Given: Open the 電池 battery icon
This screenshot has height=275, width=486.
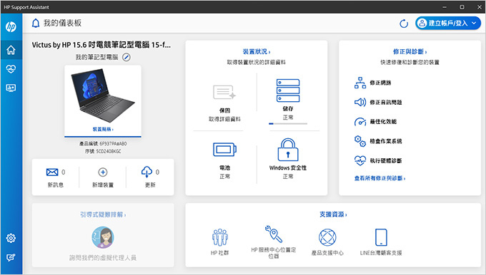Looking at the screenshot, I should (x=224, y=150).
